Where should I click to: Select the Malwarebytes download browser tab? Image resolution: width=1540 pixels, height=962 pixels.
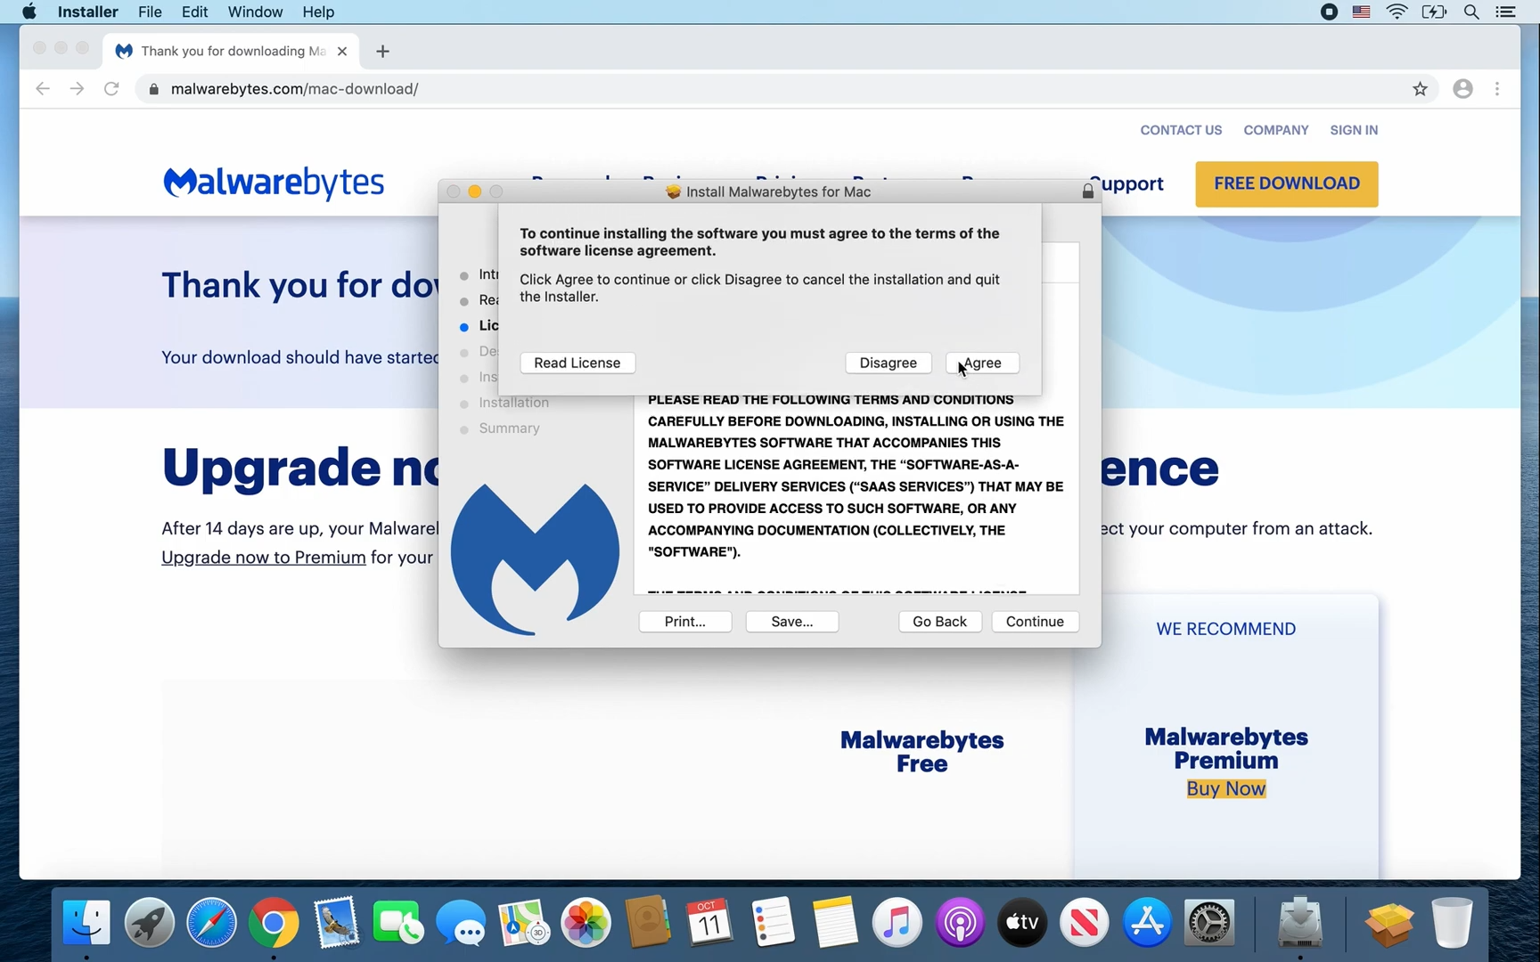click(x=231, y=51)
